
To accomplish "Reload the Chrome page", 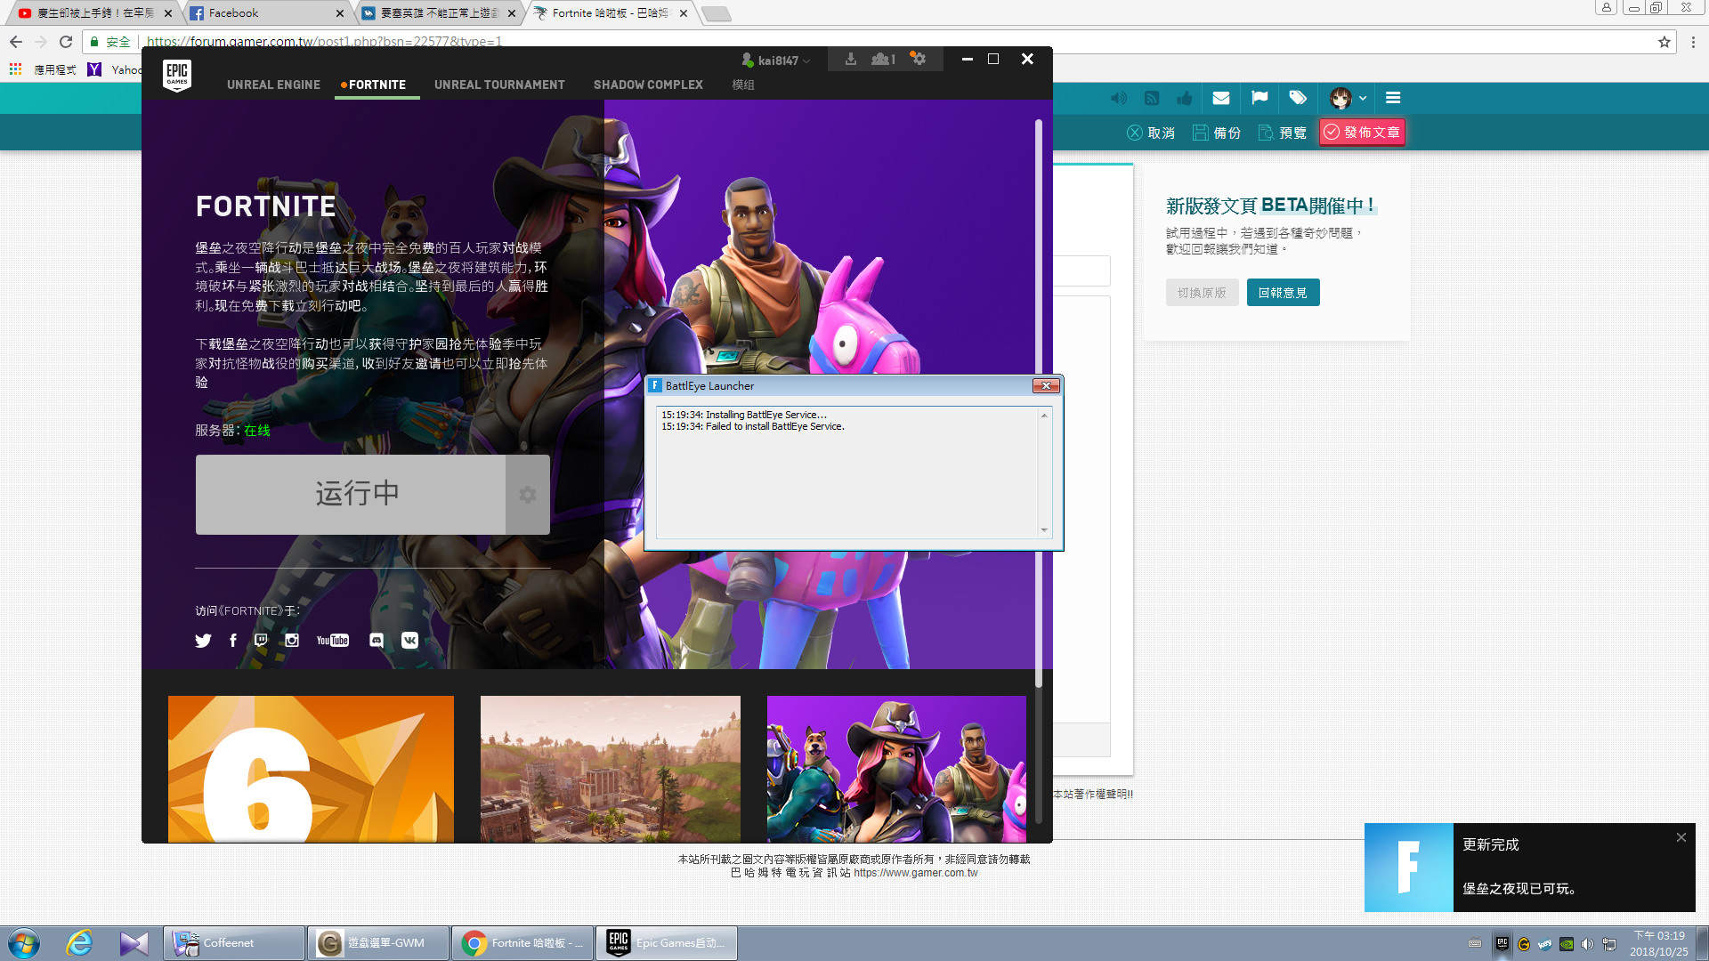I will [x=66, y=42].
